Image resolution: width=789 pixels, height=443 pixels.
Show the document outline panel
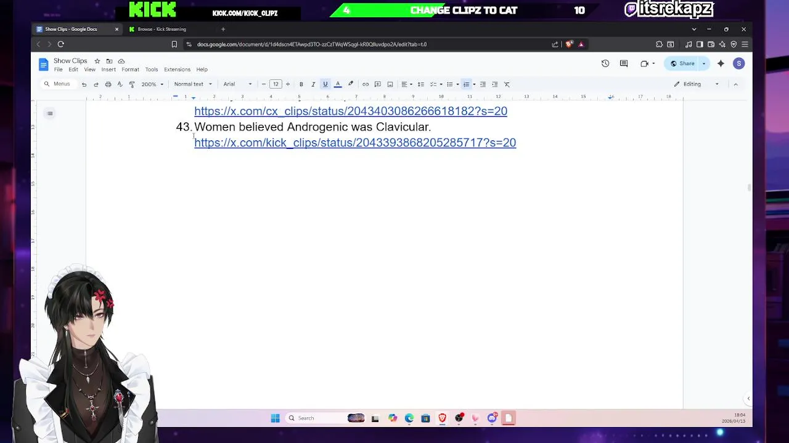(50, 113)
